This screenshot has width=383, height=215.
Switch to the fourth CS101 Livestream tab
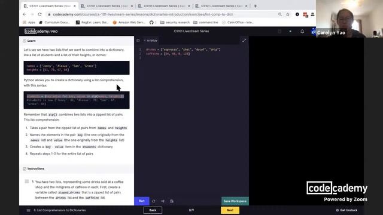[221, 6]
